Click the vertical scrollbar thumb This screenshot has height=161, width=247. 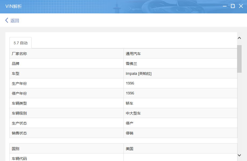239,59
